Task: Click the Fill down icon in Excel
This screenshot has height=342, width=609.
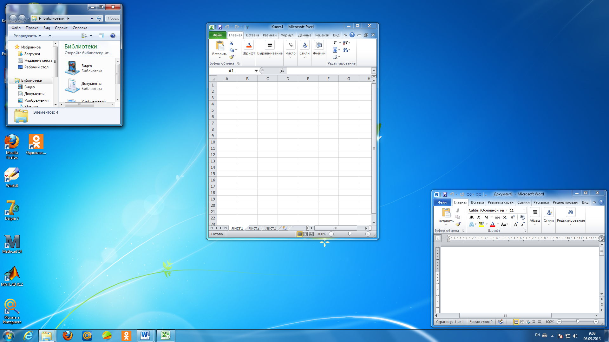Action: pos(335,50)
